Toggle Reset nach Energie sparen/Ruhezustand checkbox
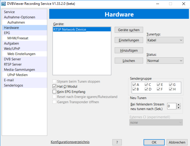190x146 pixels. [54, 97]
